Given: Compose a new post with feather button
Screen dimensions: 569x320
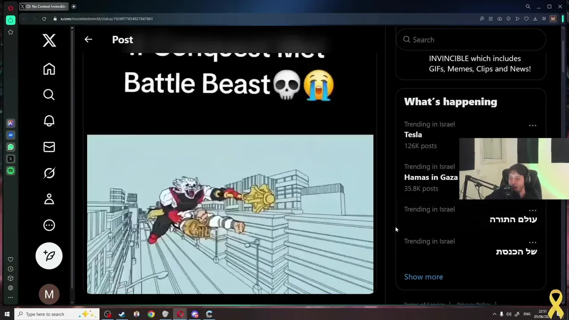Looking at the screenshot, I should (x=49, y=256).
